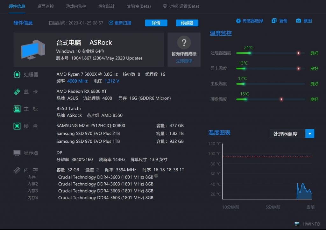This screenshot has width=326, height=230.
Task: Click the 3840*2160 resolution value
Action: point(82,160)
